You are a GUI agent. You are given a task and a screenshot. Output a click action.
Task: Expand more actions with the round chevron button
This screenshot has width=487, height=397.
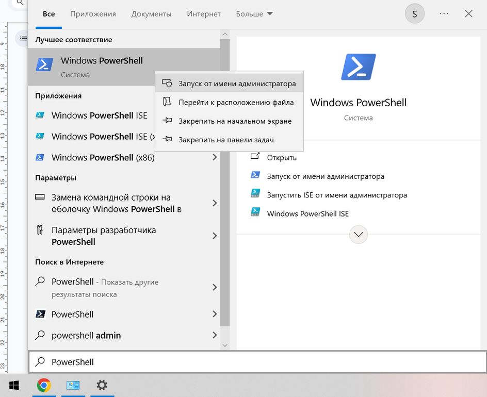[359, 235]
